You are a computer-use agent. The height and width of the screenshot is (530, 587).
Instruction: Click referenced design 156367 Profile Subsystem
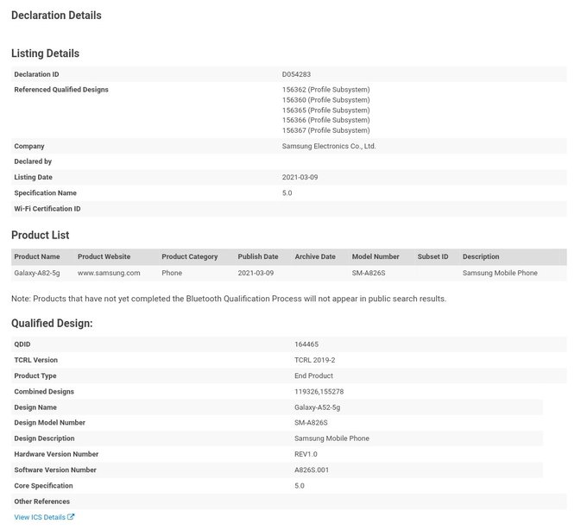325,130
